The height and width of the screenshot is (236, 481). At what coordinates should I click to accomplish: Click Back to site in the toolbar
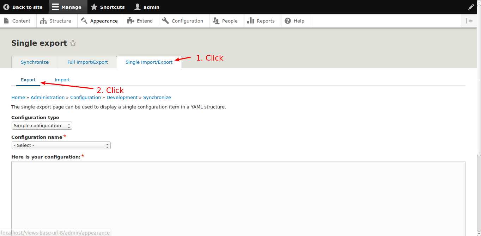click(x=24, y=7)
